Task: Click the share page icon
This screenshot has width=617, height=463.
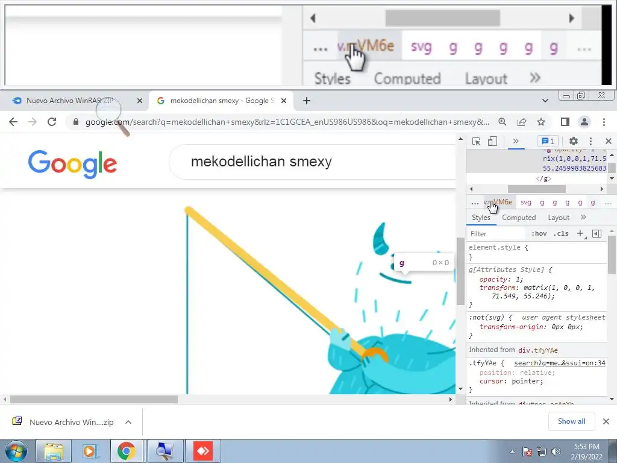Action: pos(522,122)
